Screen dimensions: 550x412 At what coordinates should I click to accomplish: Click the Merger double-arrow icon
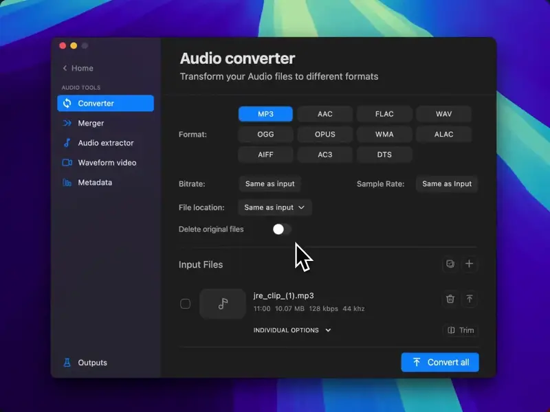tap(67, 123)
